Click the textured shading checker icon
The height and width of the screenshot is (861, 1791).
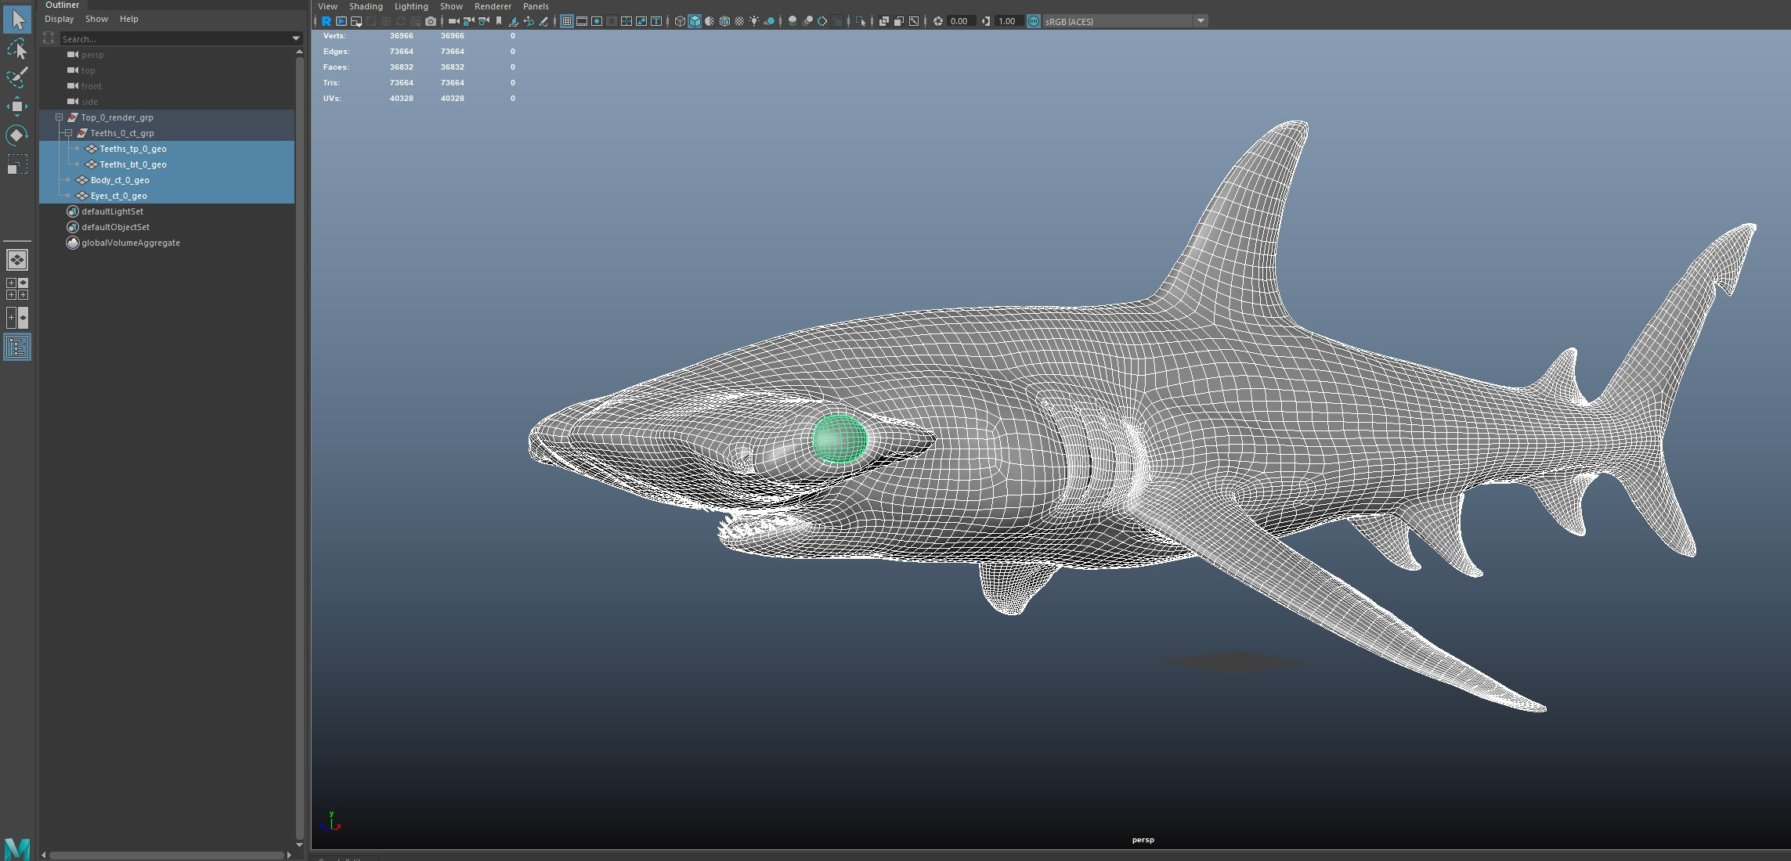739,21
